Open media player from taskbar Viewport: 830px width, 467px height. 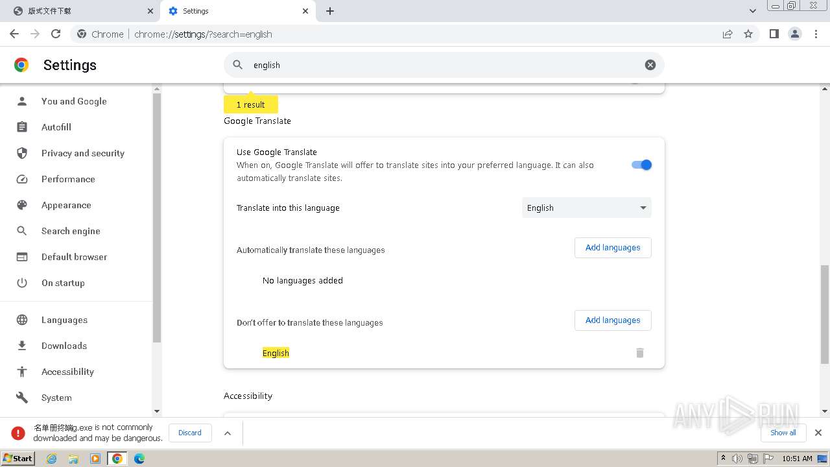pyautogui.click(x=95, y=459)
